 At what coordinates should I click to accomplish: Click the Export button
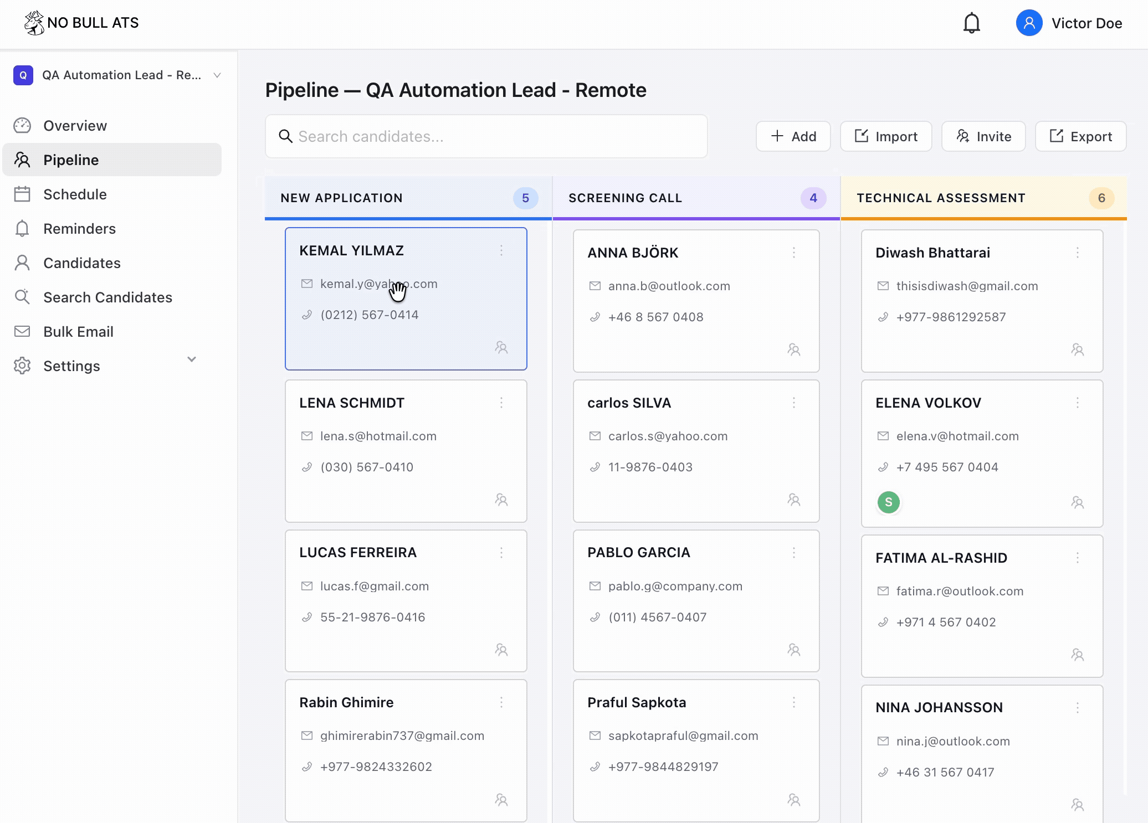pos(1080,136)
